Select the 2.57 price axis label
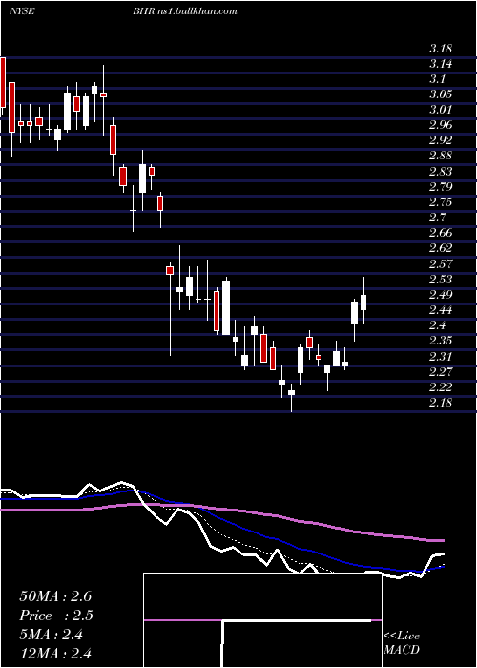 coord(441,264)
